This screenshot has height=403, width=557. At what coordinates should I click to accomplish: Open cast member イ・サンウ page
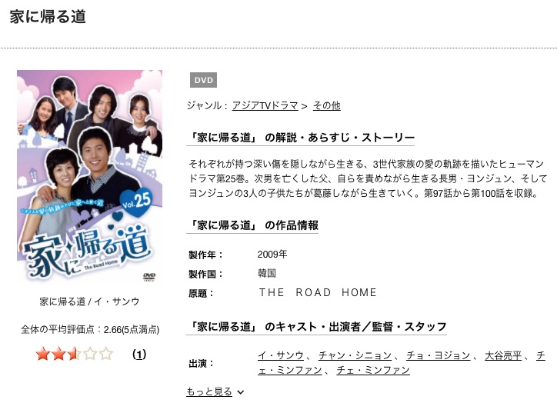pos(281,355)
